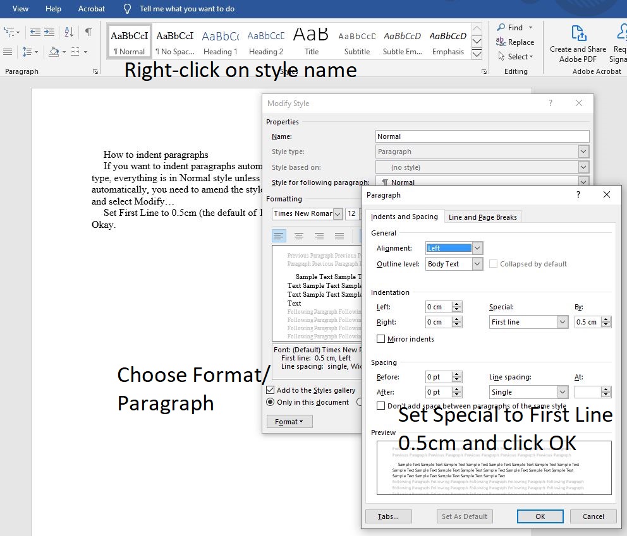
Task: Click the Tell Me lightbulb icon
Action: [x=127, y=9]
